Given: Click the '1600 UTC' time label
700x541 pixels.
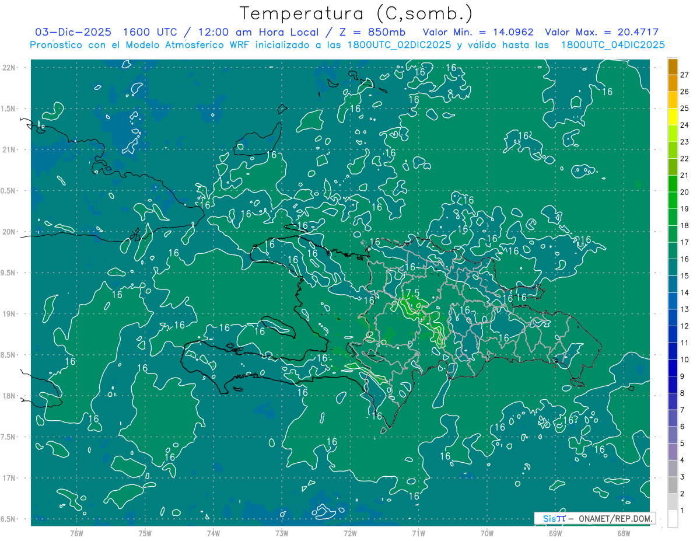Looking at the screenshot, I should click(150, 32).
